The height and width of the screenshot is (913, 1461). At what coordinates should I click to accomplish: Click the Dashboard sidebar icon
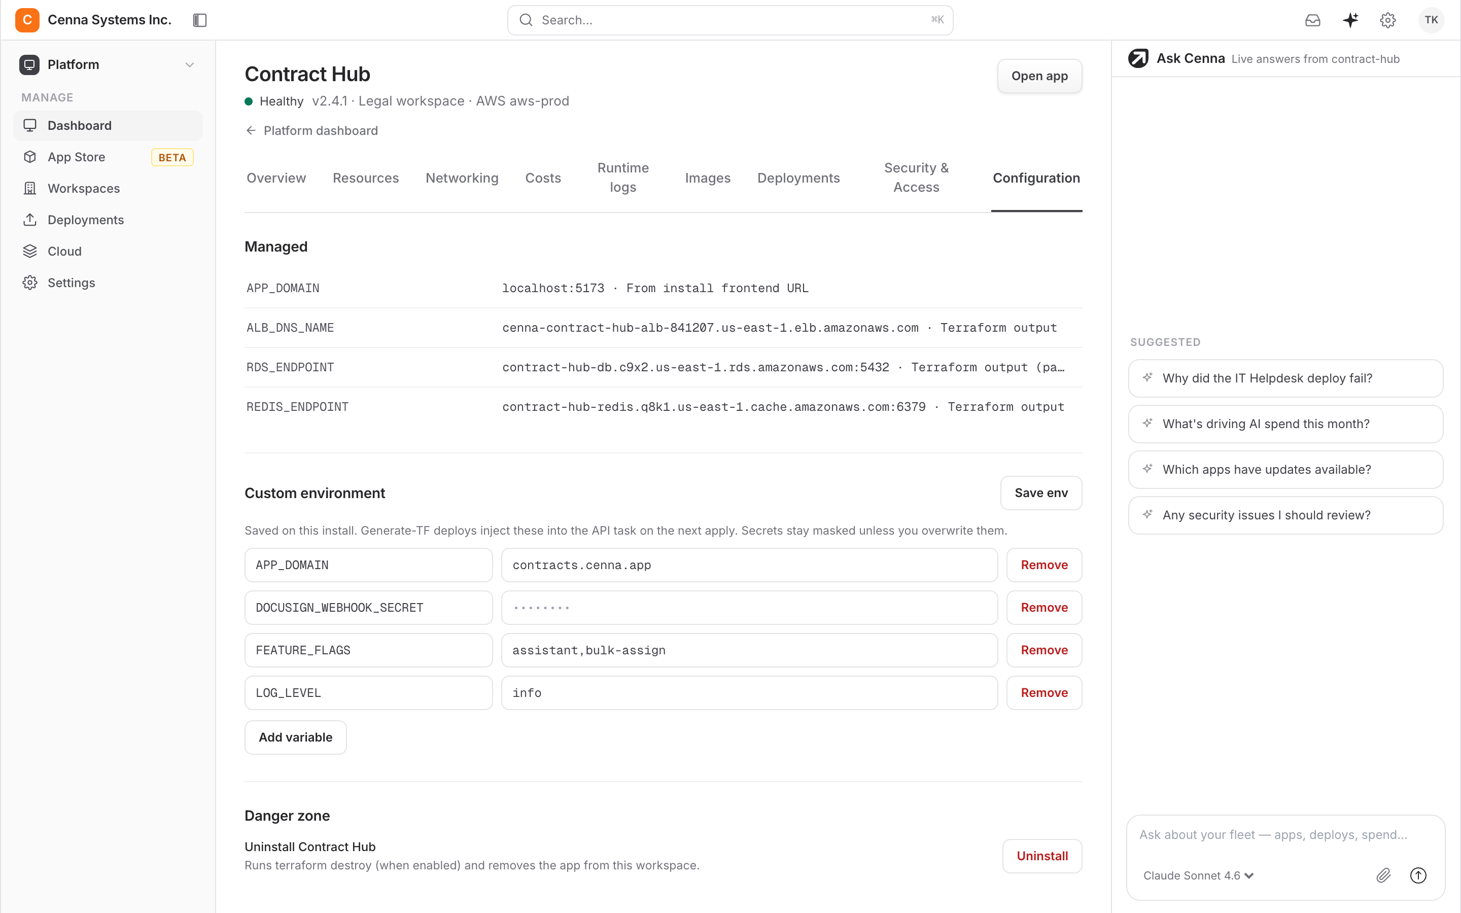click(x=29, y=126)
